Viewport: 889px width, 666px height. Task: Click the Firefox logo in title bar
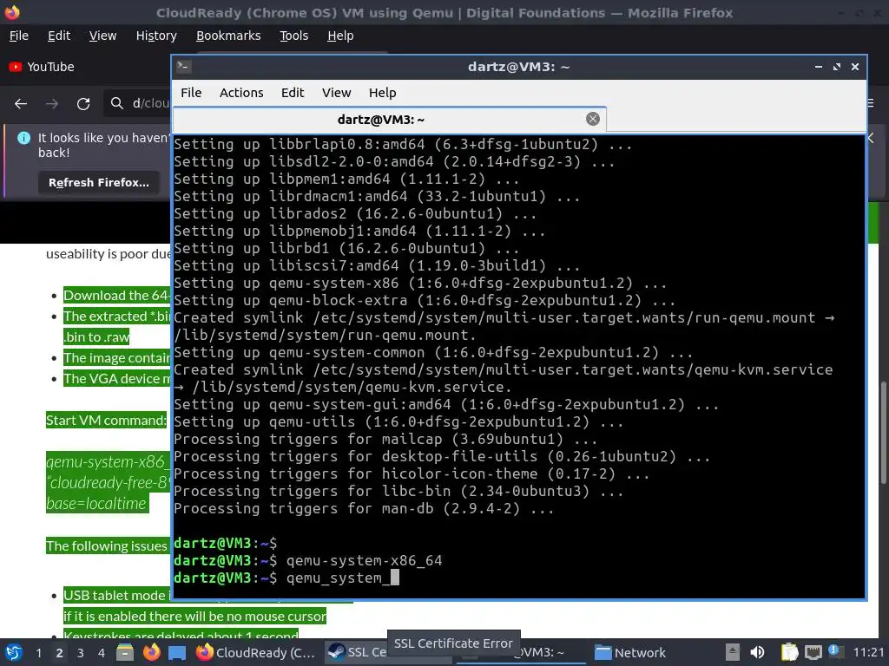(12, 12)
